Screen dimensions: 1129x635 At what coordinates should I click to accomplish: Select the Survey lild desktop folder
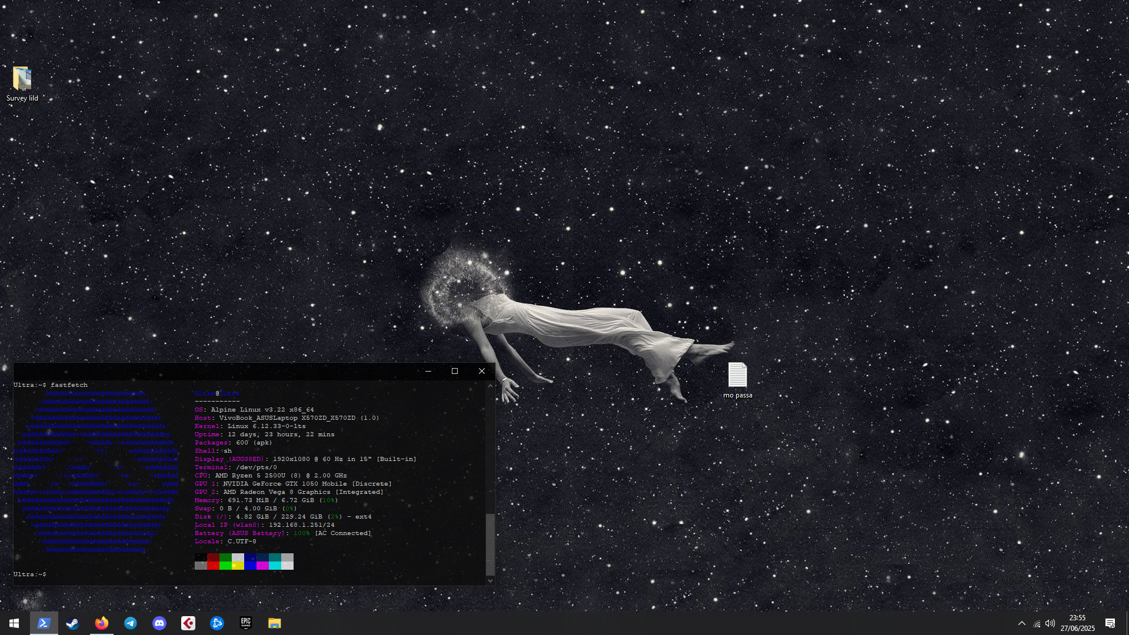(22, 84)
